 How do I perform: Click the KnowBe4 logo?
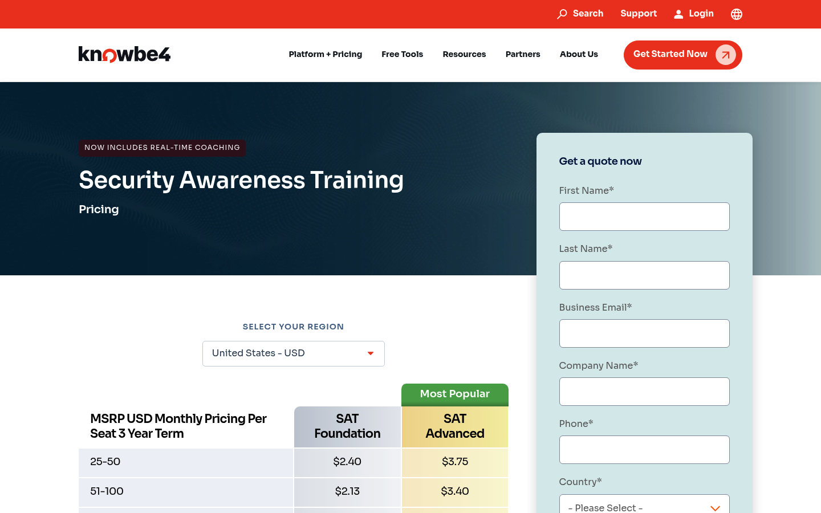124,54
